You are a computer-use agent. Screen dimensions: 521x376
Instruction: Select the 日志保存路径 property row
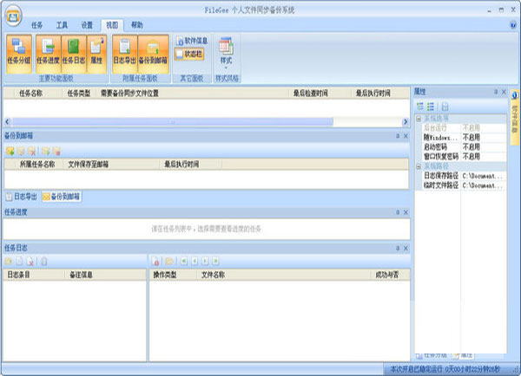(x=464, y=176)
